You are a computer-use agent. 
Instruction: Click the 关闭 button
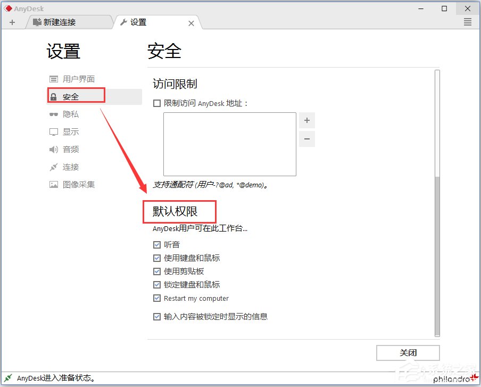pos(408,353)
